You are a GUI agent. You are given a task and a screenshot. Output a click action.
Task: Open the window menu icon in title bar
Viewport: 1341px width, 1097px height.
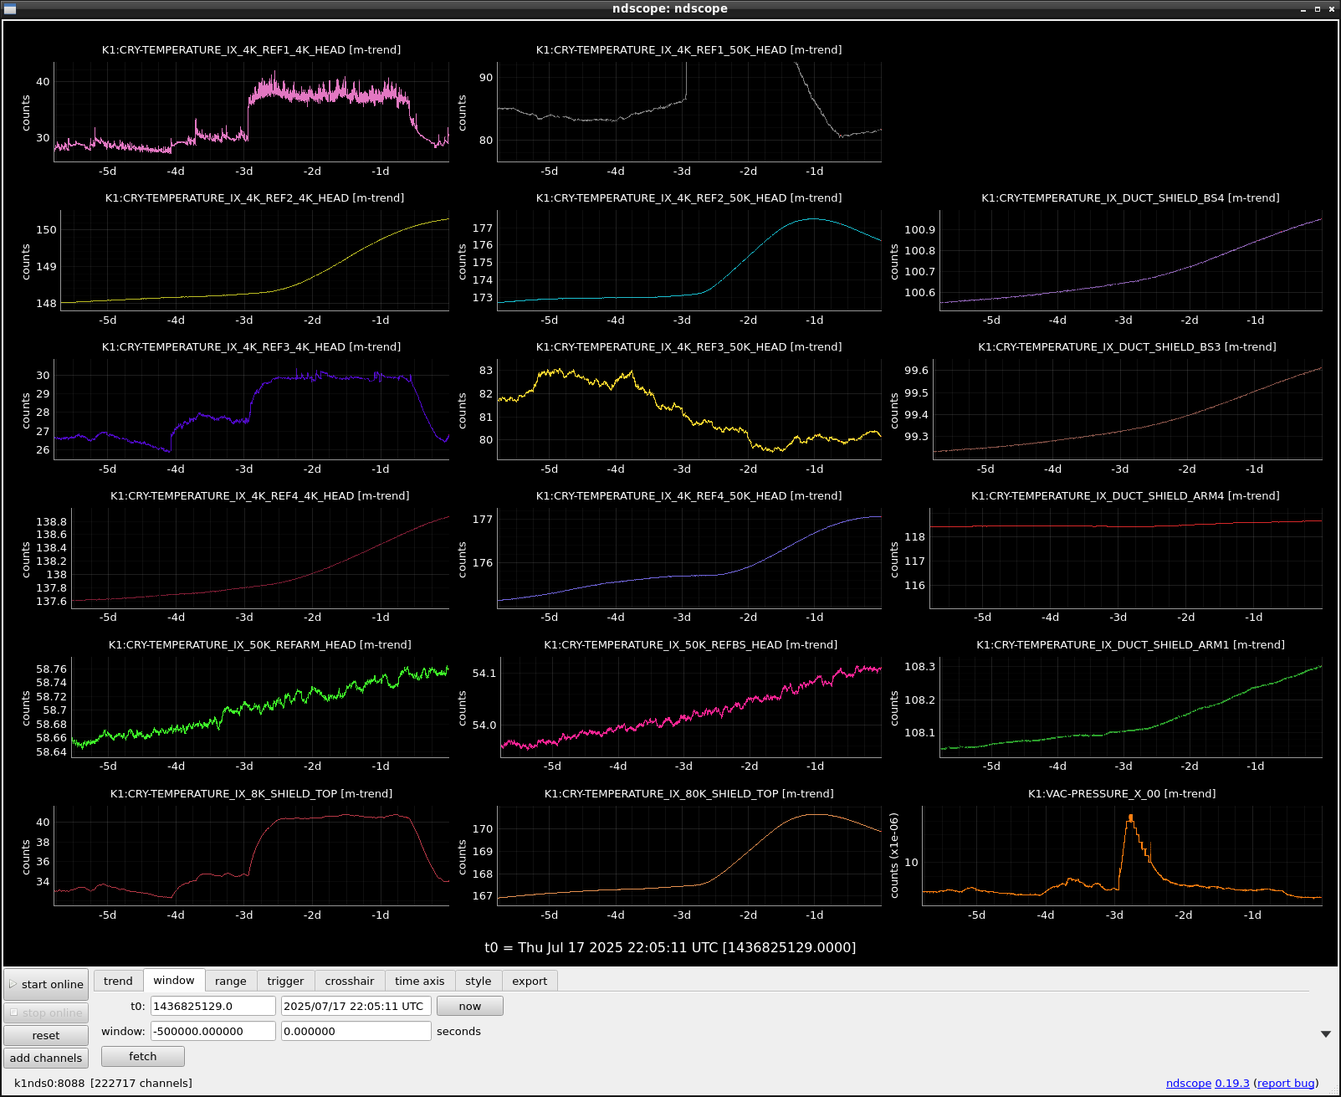point(10,9)
